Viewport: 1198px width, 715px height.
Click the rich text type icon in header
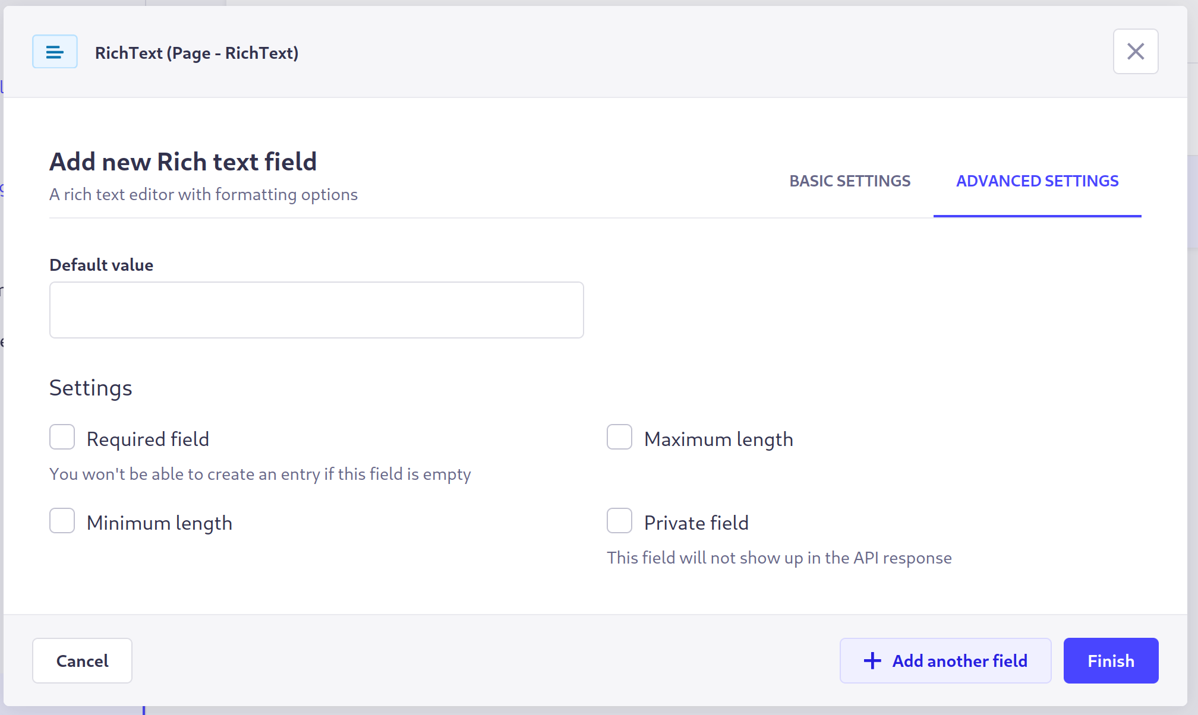pos(55,52)
